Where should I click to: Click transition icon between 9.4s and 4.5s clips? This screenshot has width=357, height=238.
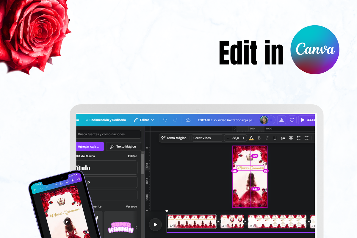click(x=219, y=222)
